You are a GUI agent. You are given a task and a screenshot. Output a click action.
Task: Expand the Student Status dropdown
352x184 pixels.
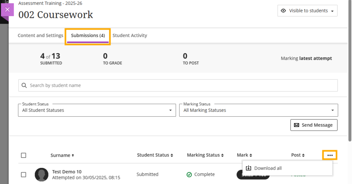click(x=97, y=110)
